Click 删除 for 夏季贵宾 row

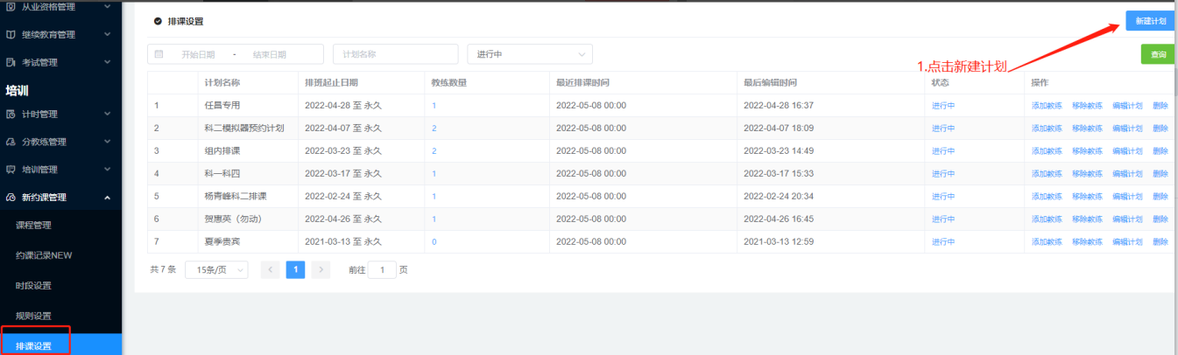1160,242
